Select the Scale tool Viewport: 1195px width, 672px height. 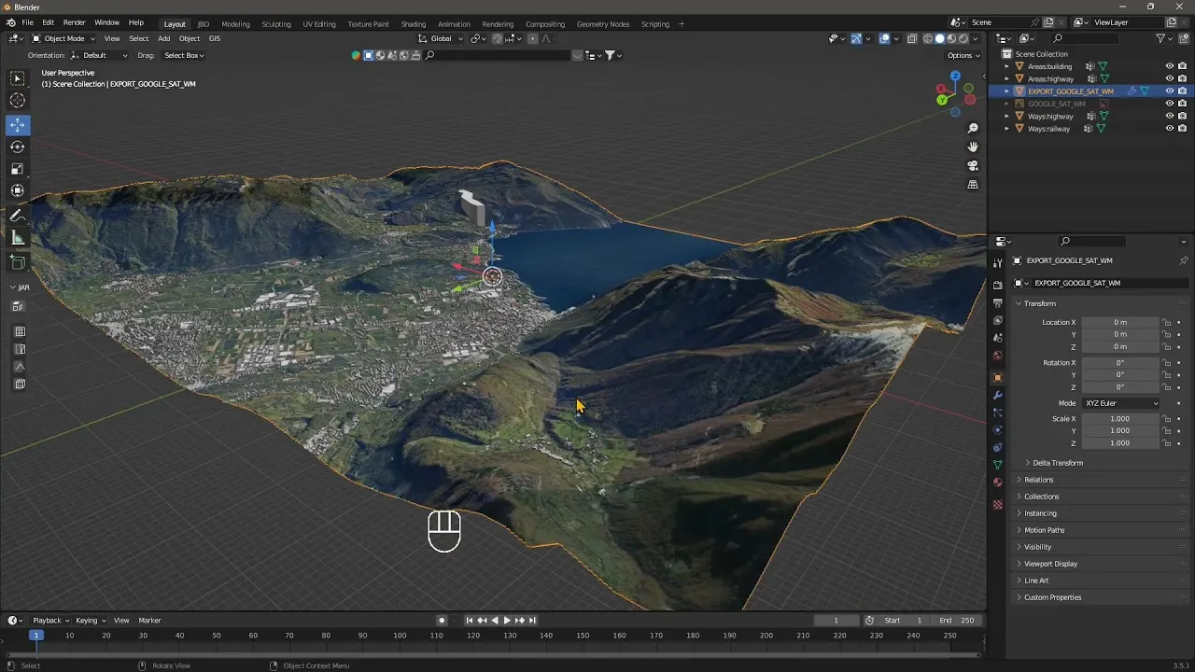(18, 169)
